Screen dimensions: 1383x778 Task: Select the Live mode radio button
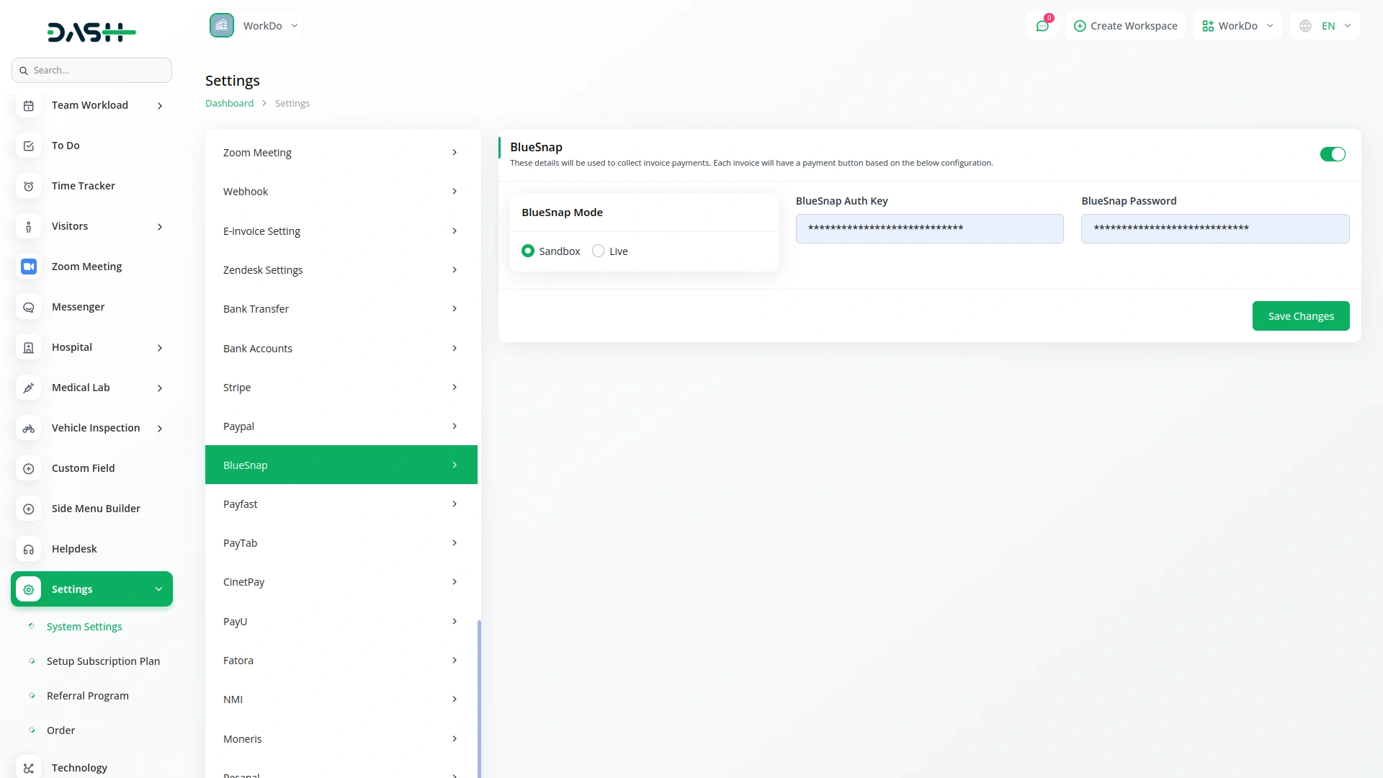(x=598, y=251)
